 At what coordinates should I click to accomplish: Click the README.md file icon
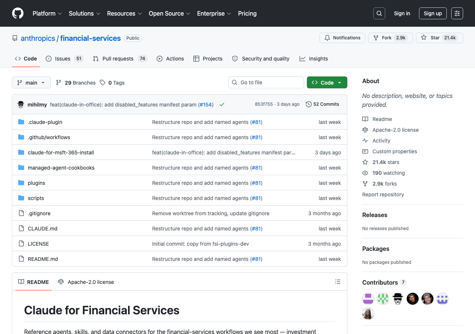21,259
